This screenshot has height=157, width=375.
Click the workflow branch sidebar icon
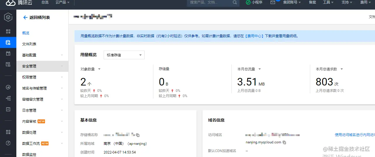[8, 98]
